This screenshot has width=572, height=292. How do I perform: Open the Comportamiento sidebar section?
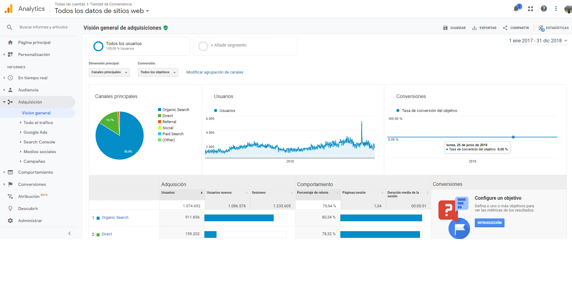click(x=35, y=172)
